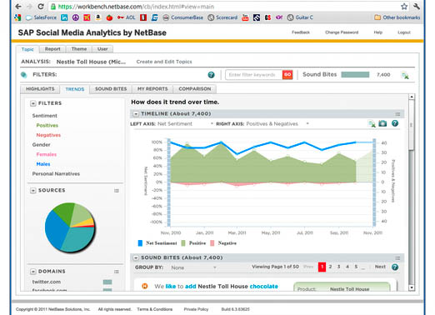This screenshot has width=435, height=315.
Task: Open the Report tab
Action: (x=52, y=49)
